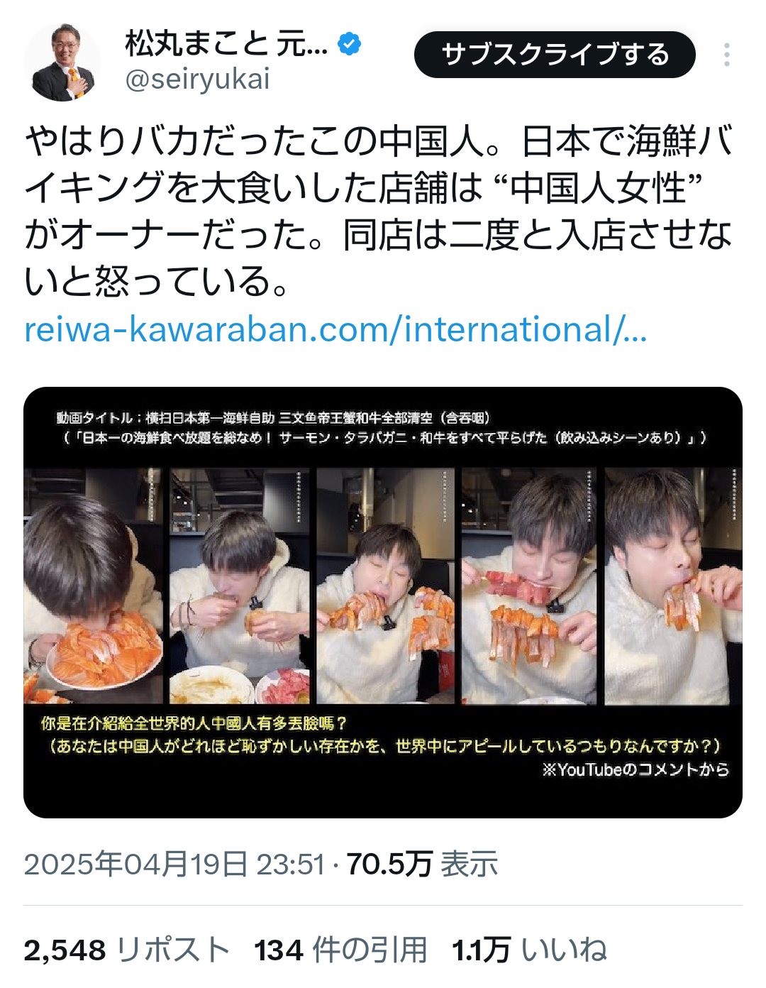Open the rightmost photo in the collage
This screenshot has height=988, width=766.
673,586
